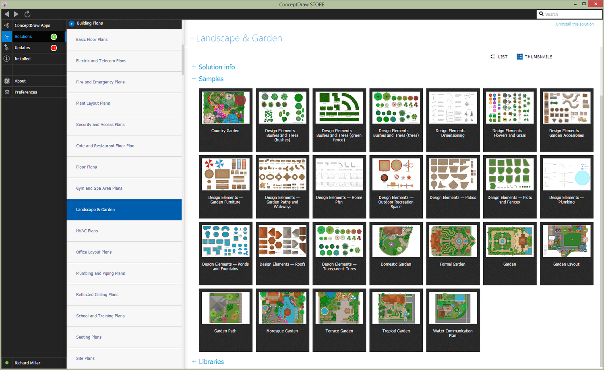Open Design Elements — Ponds and Fountains
This screenshot has width=604, height=370.
(x=225, y=254)
